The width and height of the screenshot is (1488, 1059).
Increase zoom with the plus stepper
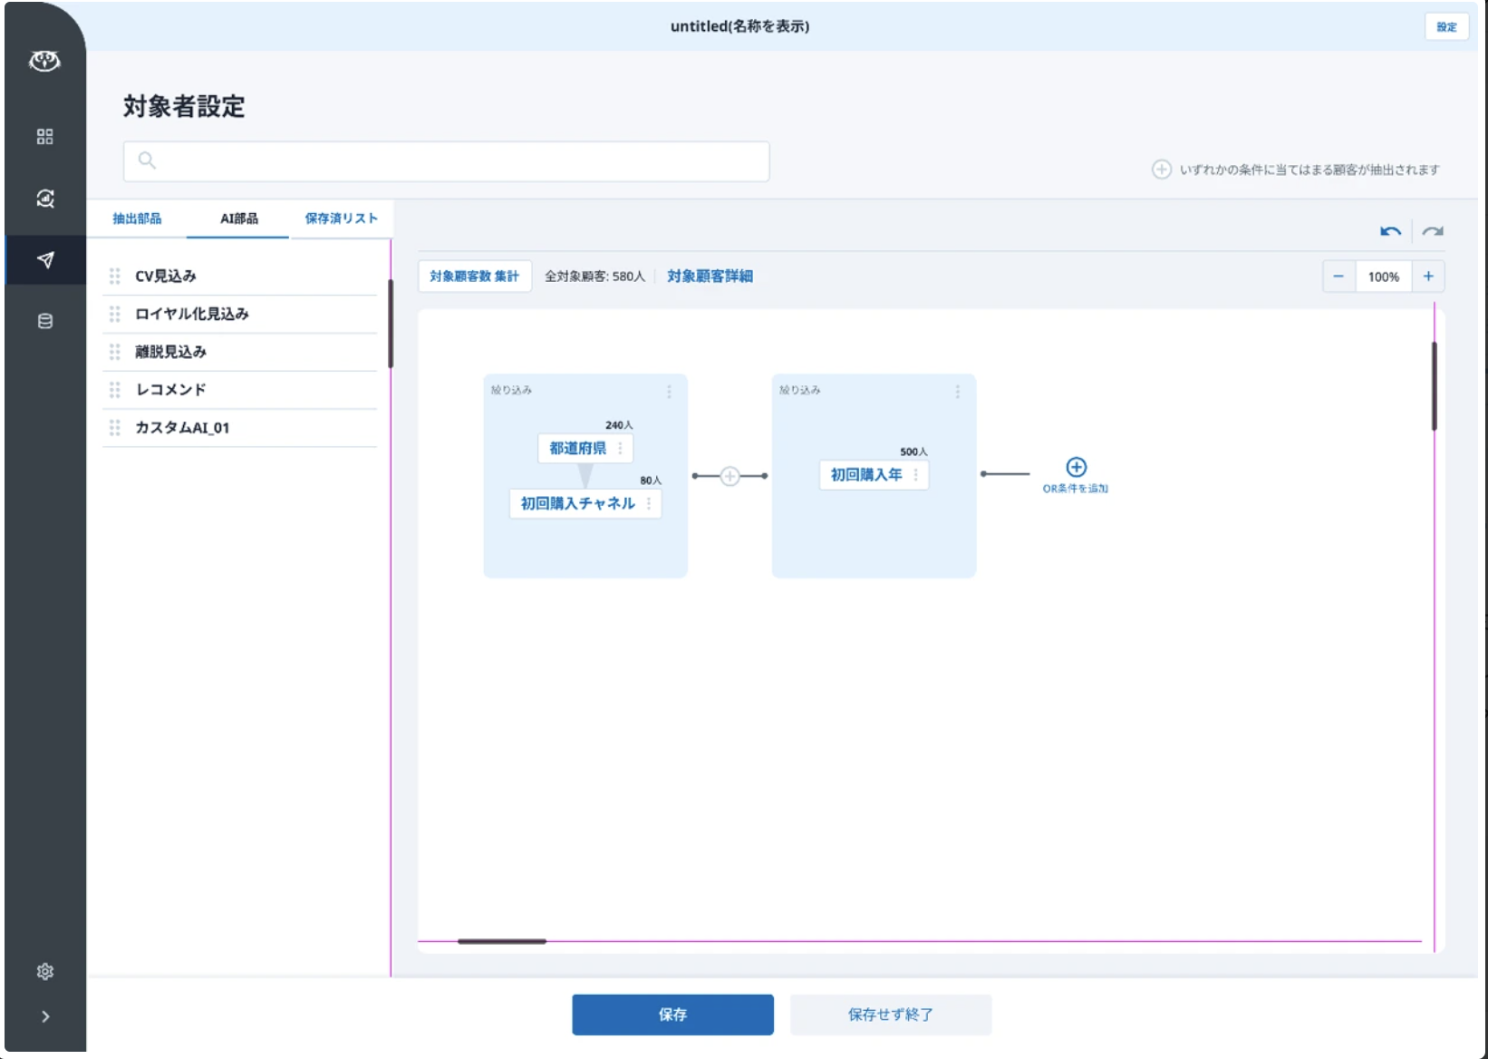tap(1428, 277)
